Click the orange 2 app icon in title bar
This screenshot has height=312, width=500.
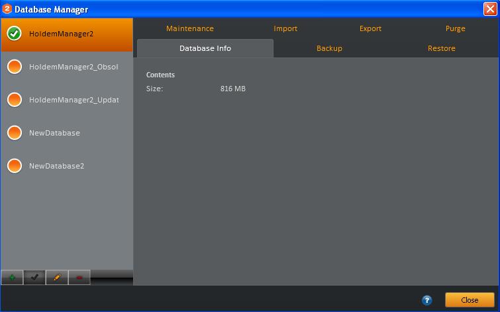pos(7,9)
